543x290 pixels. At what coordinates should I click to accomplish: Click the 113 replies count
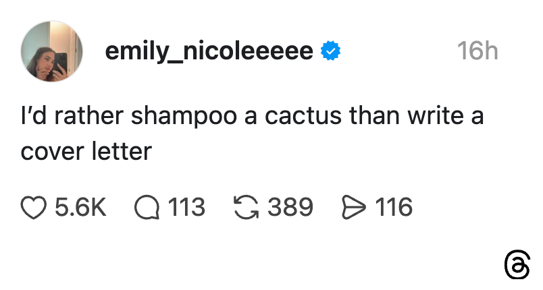click(x=186, y=207)
